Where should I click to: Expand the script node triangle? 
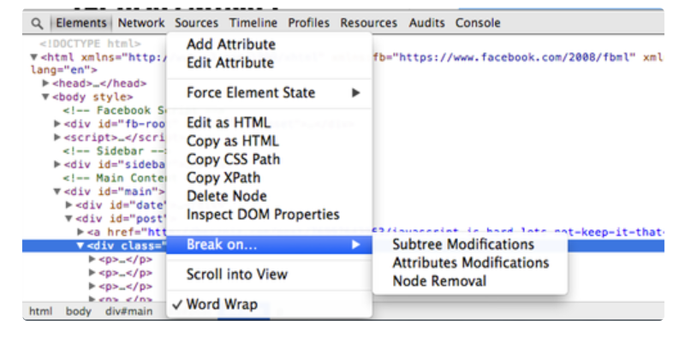tap(57, 137)
